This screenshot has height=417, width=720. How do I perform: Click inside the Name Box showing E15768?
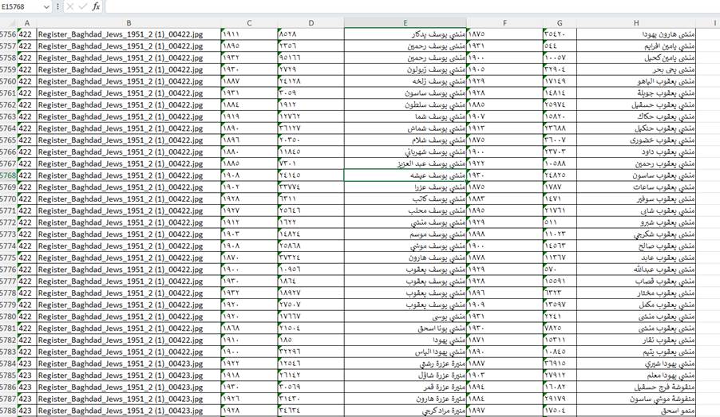point(20,6)
